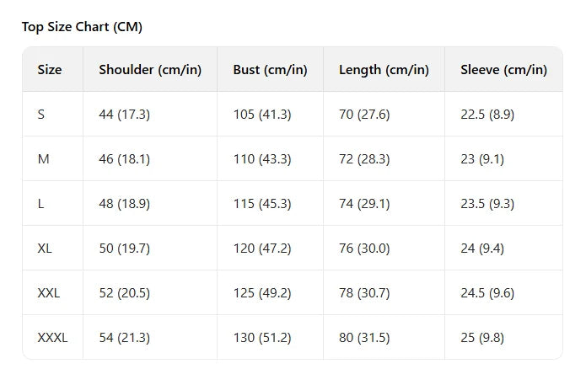Click bust value 120 (47.2)
The image size is (586, 369).
(262, 249)
